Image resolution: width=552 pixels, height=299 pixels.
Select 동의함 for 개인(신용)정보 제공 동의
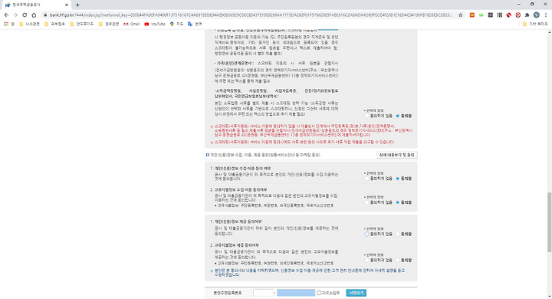tap(398, 234)
